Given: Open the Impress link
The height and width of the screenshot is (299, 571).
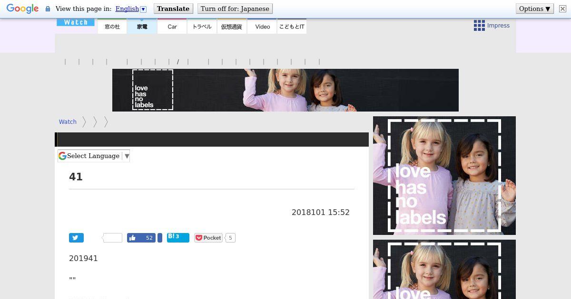Looking at the screenshot, I should click(498, 26).
